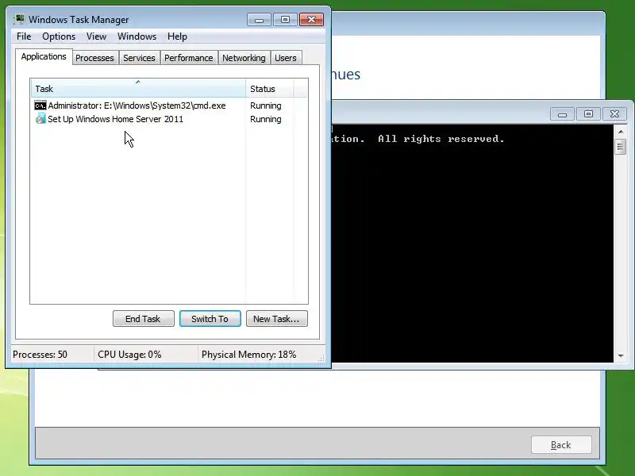This screenshot has width=635, height=476.
Task: Click the Back button in setup window
Action: pyautogui.click(x=561, y=445)
